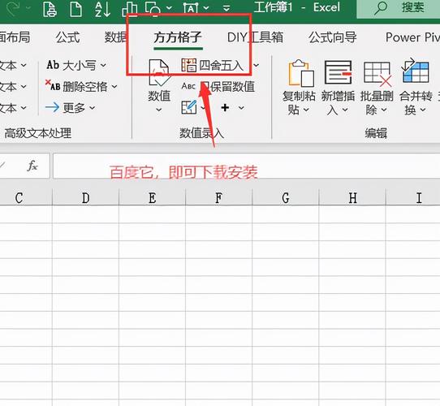Click the 四舍五入 rounding button
This screenshot has width=440, height=406.
[212, 66]
